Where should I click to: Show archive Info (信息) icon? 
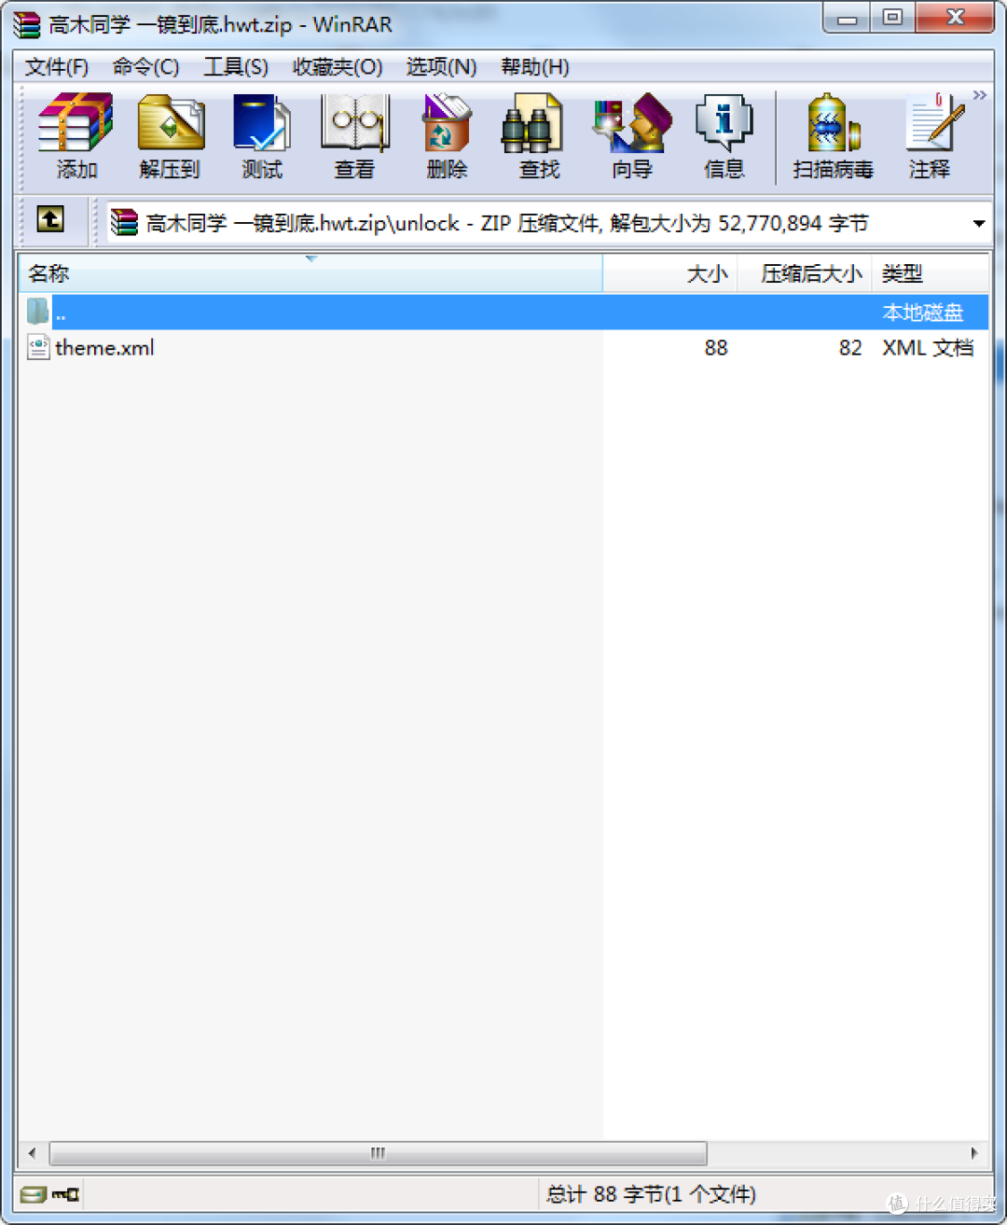pyautogui.click(x=724, y=136)
